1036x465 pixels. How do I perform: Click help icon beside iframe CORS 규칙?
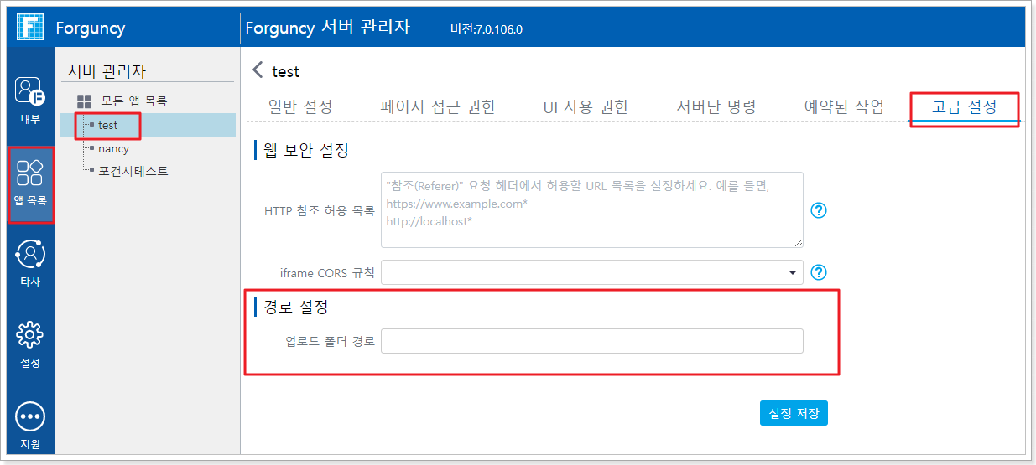(x=819, y=272)
